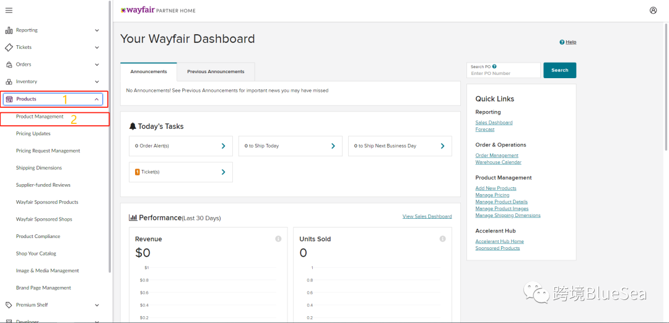Open Product Compliance in sidebar
669x323 pixels.
tap(38, 236)
